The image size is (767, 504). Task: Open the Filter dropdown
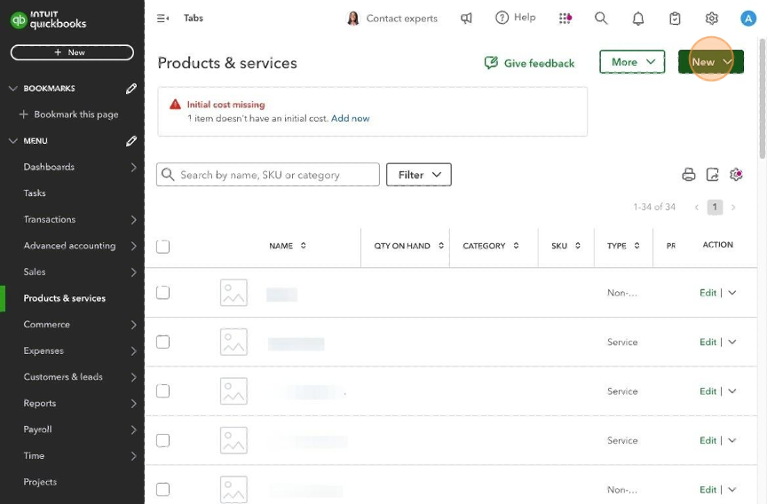pyautogui.click(x=419, y=175)
